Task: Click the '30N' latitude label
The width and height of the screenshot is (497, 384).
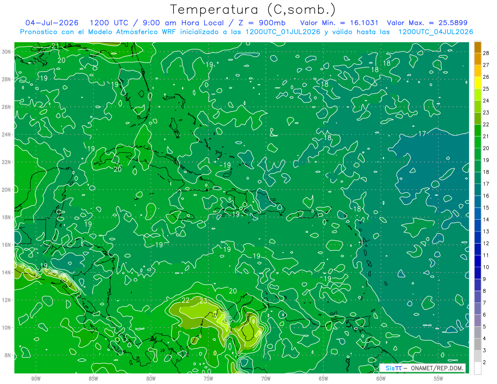Action: pos(7,52)
